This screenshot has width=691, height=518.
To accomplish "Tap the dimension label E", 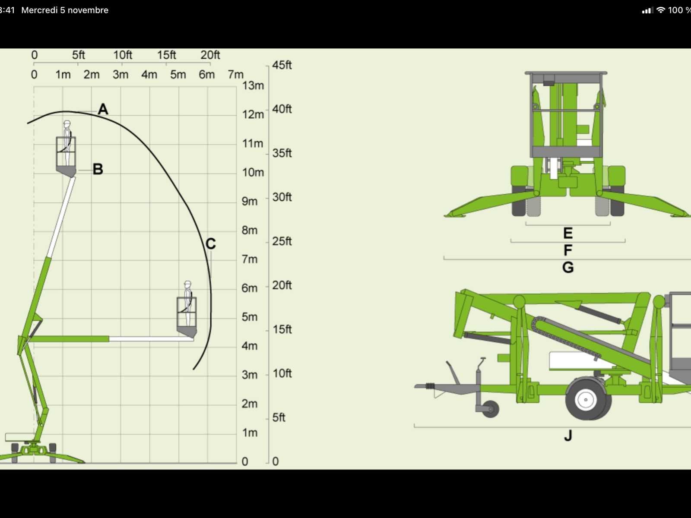I will point(568,234).
